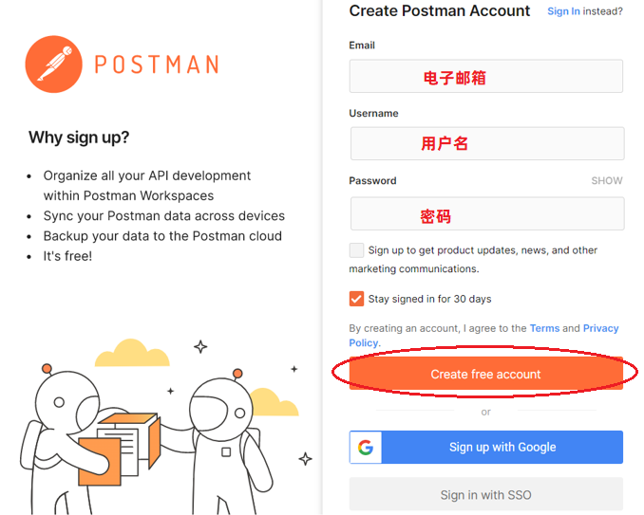Click the Create Postman Account heading
The height and width of the screenshot is (515, 644).
click(x=440, y=11)
